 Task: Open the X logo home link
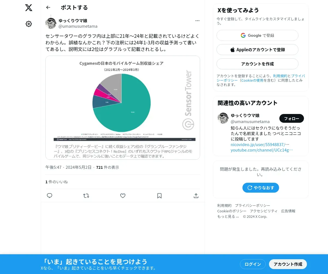tap(29, 8)
